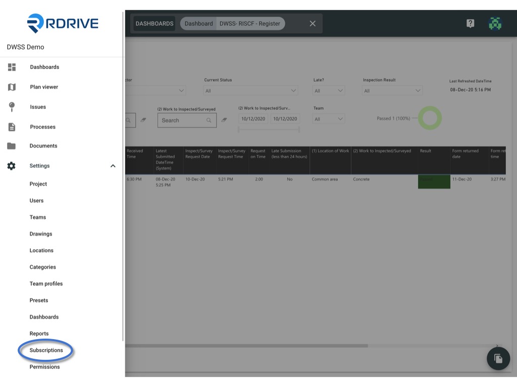
Task: Open Plan viewer via the map icon
Action: (x=12, y=87)
